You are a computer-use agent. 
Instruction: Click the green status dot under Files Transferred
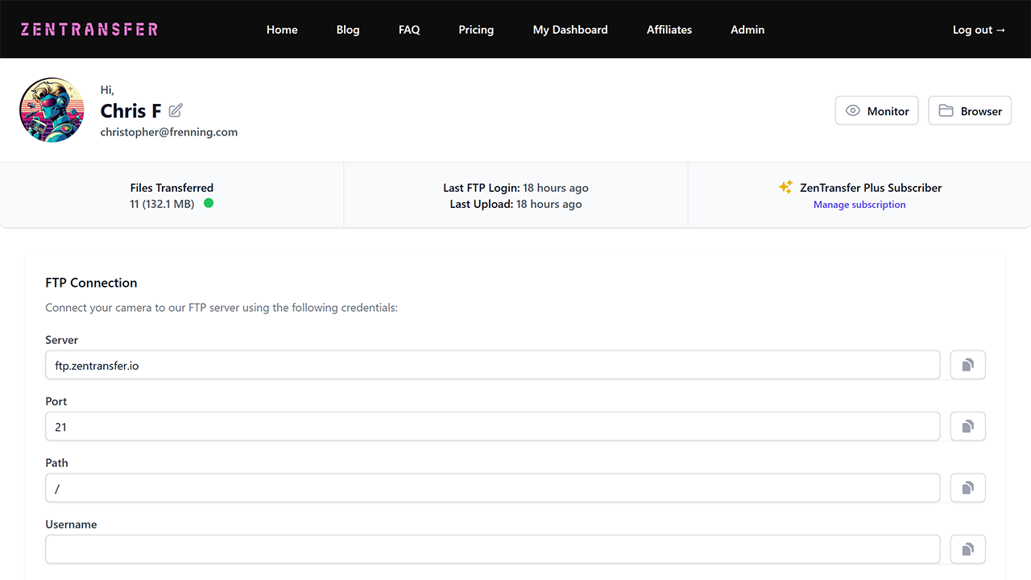209,204
